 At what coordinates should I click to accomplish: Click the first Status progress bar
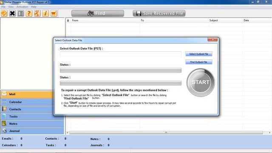coord(121,70)
